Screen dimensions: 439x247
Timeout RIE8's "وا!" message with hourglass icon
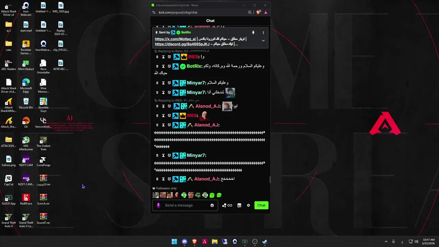(163, 57)
